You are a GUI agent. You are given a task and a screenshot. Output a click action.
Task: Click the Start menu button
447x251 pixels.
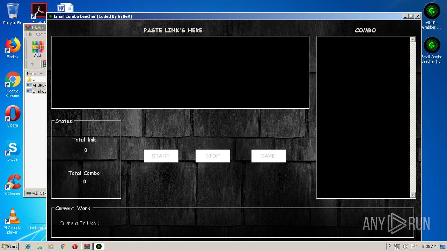coord(9,246)
